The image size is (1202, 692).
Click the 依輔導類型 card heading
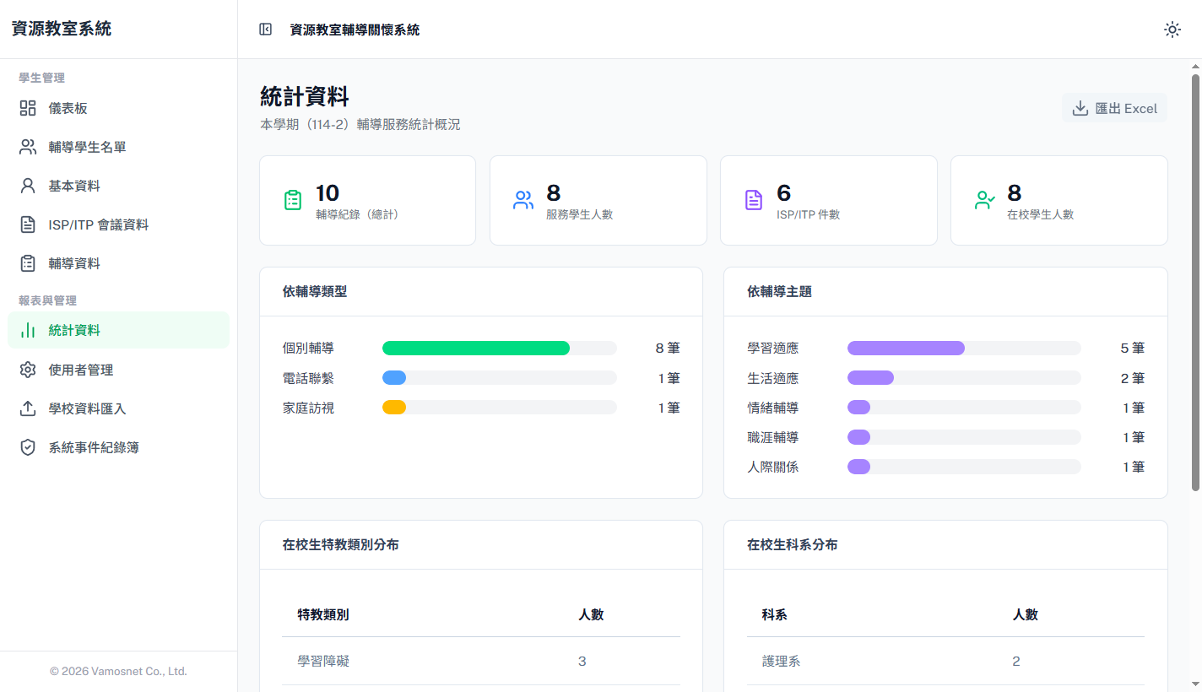click(x=315, y=291)
